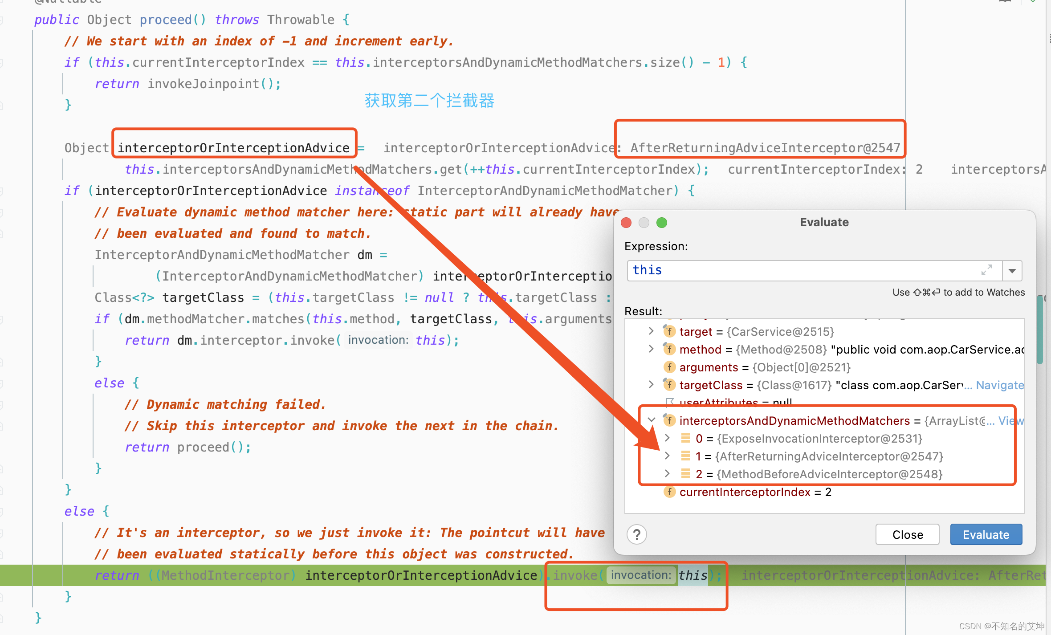Click the field icon of interceptorsAndDynamicMethodMatchers
The height and width of the screenshot is (635, 1051).
[669, 420]
